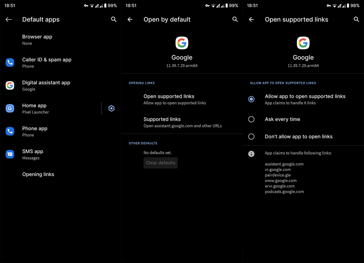Image resolution: width=364 pixels, height=263 pixels.
Task: Tap vr.google.com in links list
Action: pos(278,170)
